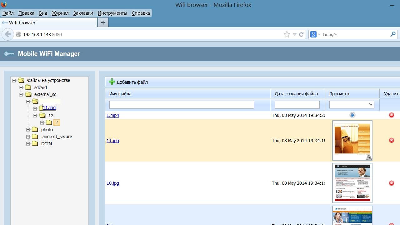The height and width of the screenshot is (225, 400).
Task: Click the file name filter input field
Action: click(x=182, y=104)
